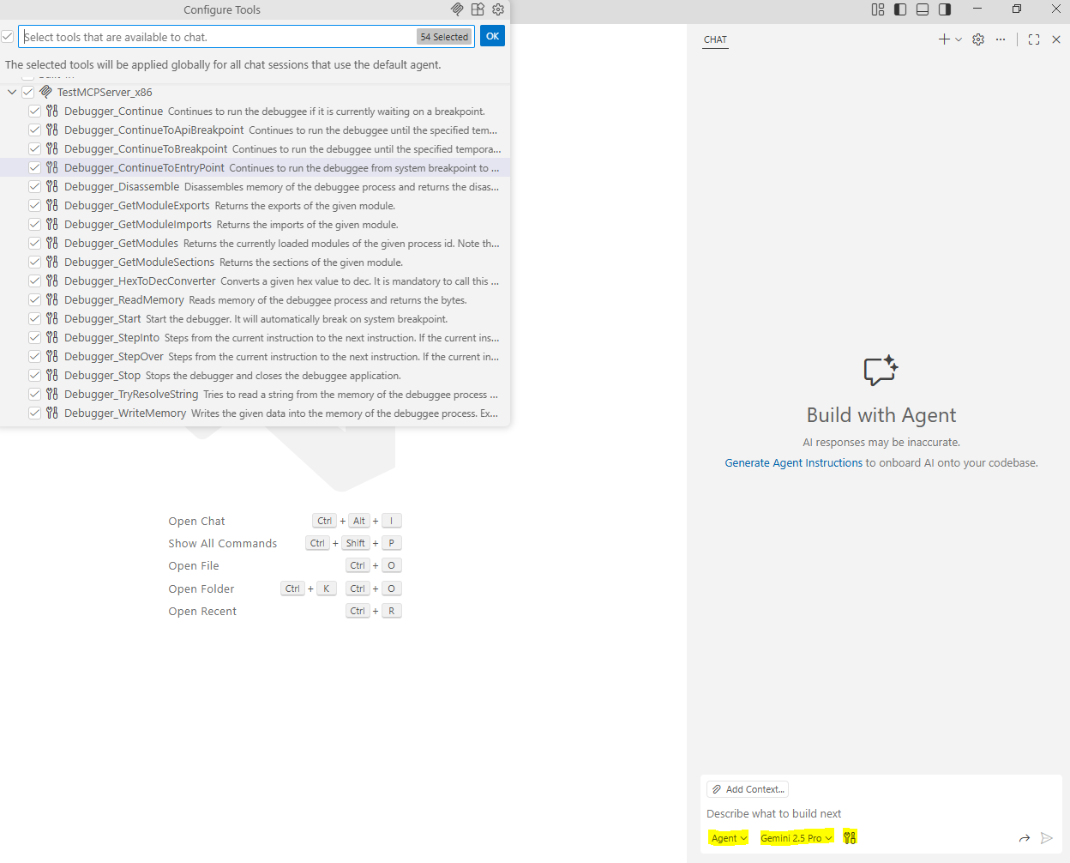Image resolution: width=1070 pixels, height=863 pixels.
Task: Close the chat panel
Action: (1056, 39)
